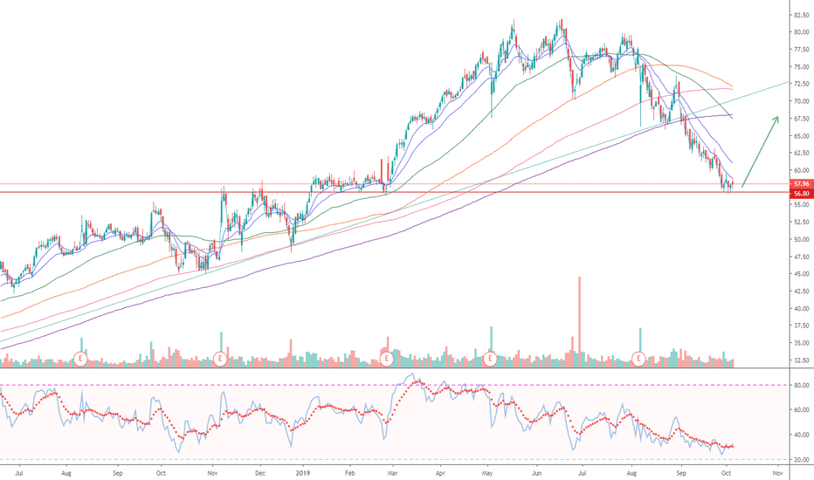Select the 57.96 current price label

(801, 183)
